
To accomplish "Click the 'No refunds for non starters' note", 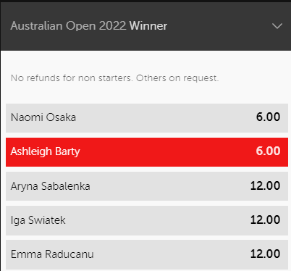I will tap(72, 78).
